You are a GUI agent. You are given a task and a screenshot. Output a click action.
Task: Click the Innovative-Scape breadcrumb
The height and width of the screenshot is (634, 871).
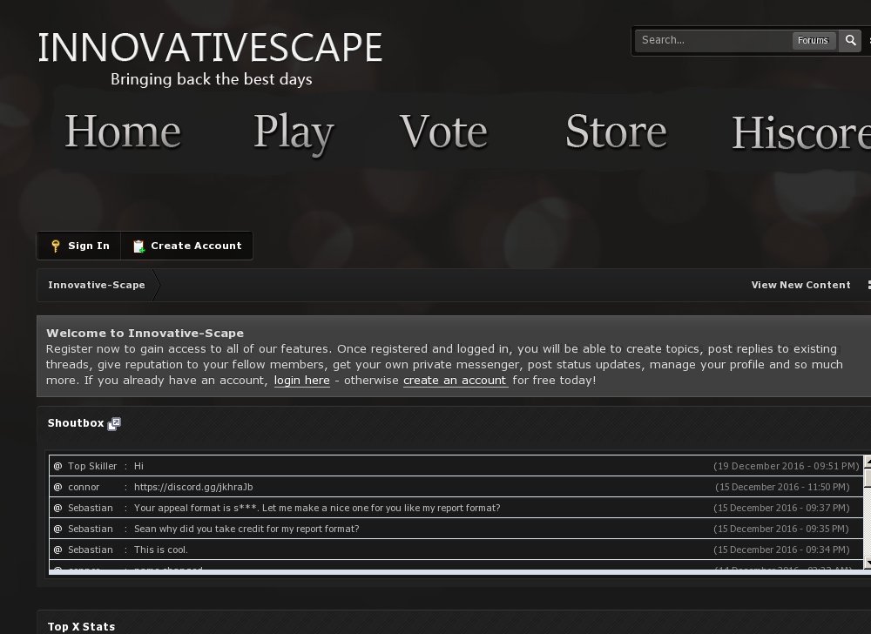[97, 285]
